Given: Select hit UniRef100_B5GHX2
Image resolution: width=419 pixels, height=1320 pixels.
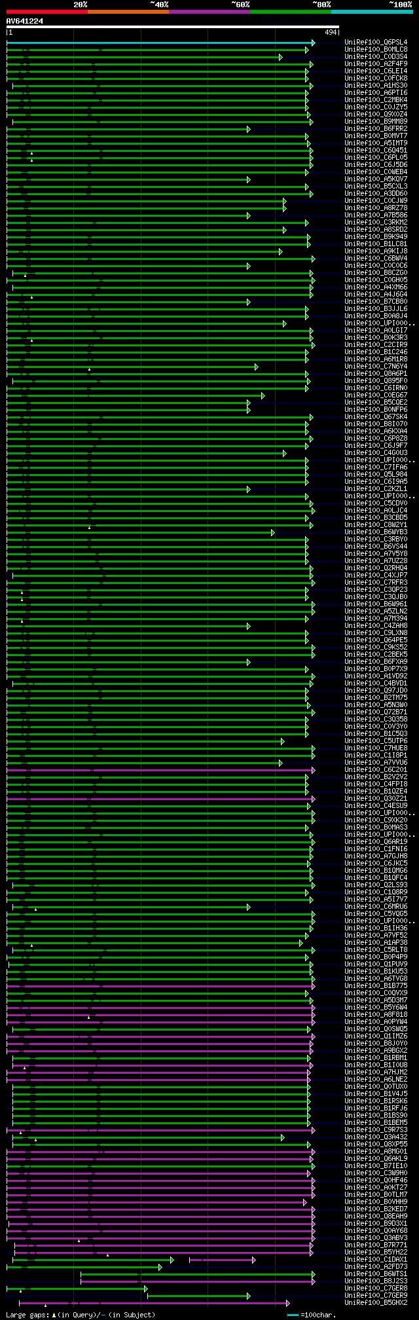Looking at the screenshot, I should click(x=376, y=1302).
